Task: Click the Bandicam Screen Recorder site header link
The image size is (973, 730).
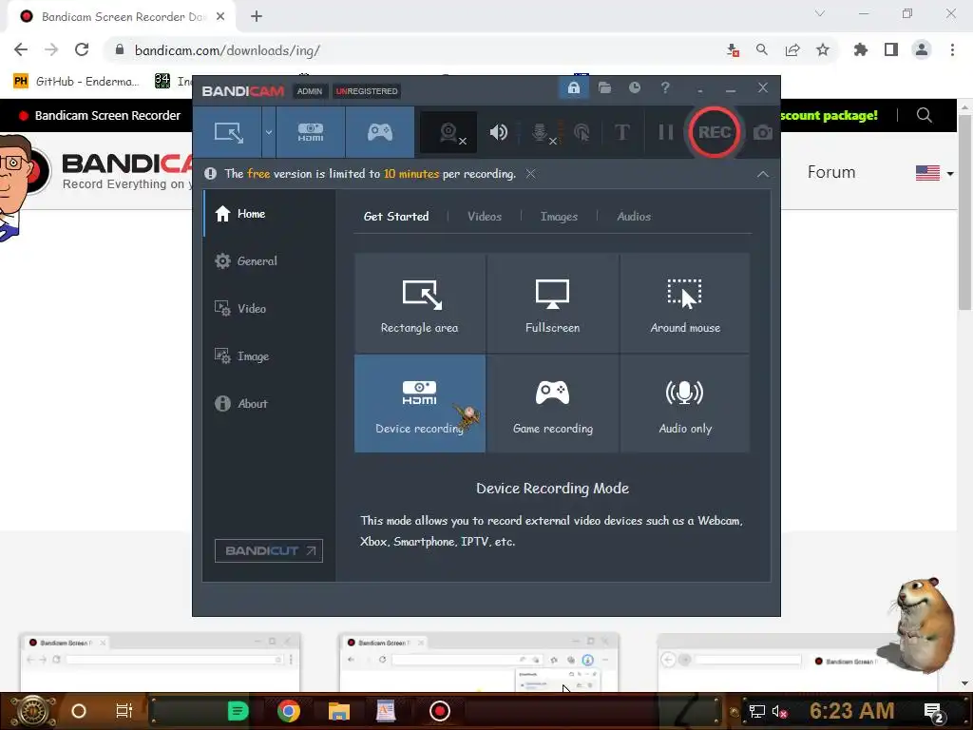Action: tap(100, 115)
